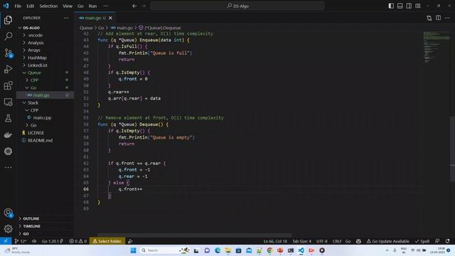Open the Selection menu
455x256 pixels.
pos(48,6)
